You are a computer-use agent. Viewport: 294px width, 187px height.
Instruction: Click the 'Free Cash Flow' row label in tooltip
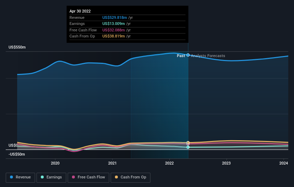(83, 30)
